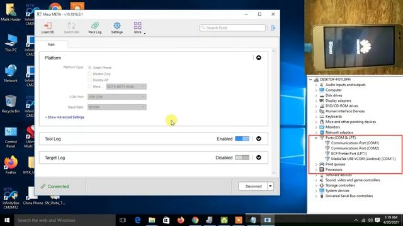Select Processors in Device Manager
The height and width of the screenshot is (226, 403).
coord(334,169)
